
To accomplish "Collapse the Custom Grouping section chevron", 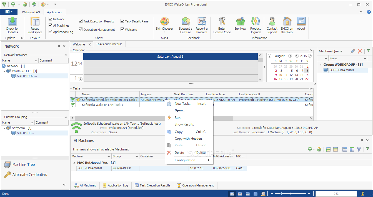I will pos(66,117).
